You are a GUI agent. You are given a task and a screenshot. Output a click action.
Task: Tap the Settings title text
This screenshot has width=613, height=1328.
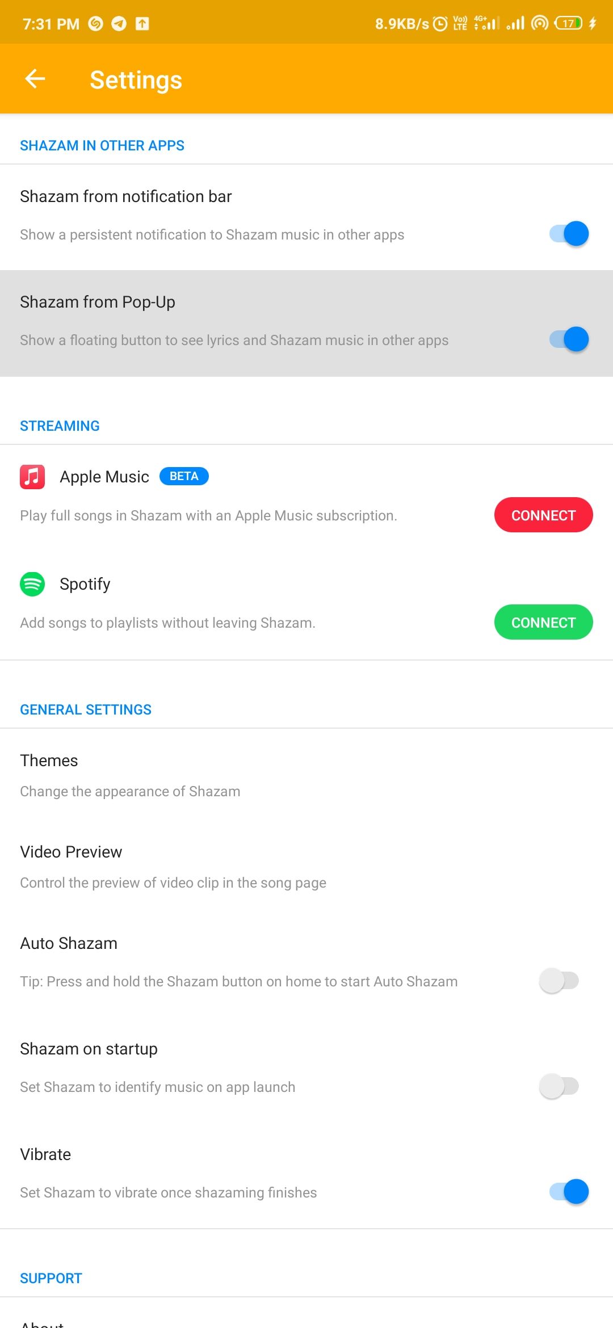click(136, 80)
